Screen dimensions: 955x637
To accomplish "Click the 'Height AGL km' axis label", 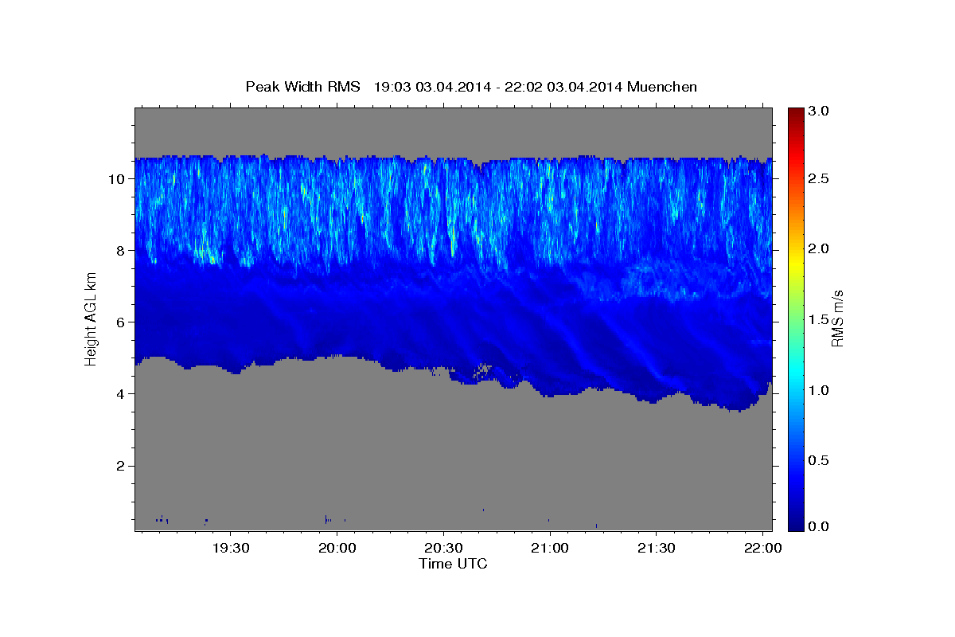I will tap(91, 319).
